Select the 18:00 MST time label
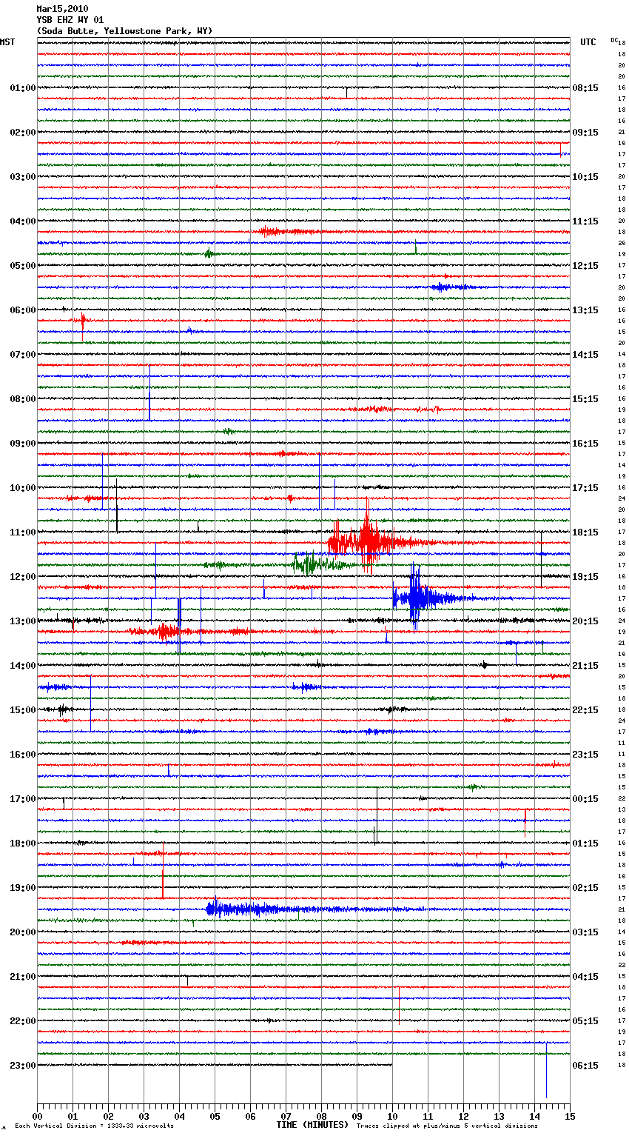Viewport: 629px width, 1136px height. coord(23,843)
